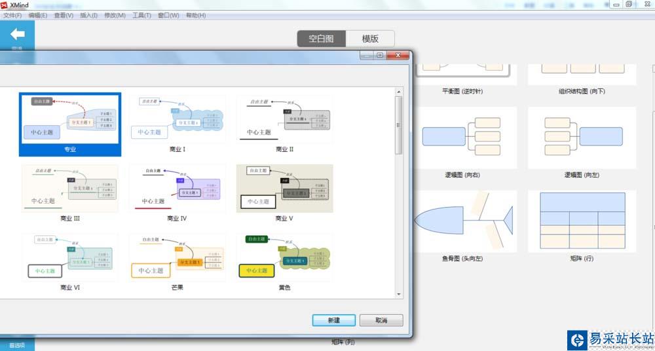Select the 商业 I theme thumbnail
The image size is (655, 351).
point(178,119)
